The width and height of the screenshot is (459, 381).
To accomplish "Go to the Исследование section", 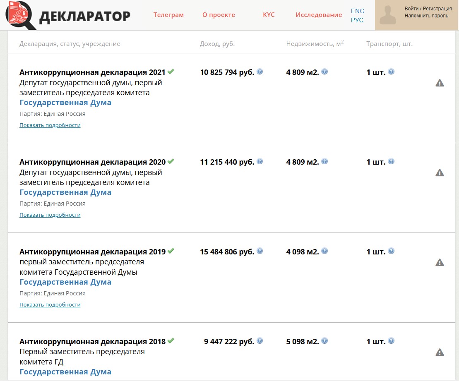I will (x=319, y=15).
